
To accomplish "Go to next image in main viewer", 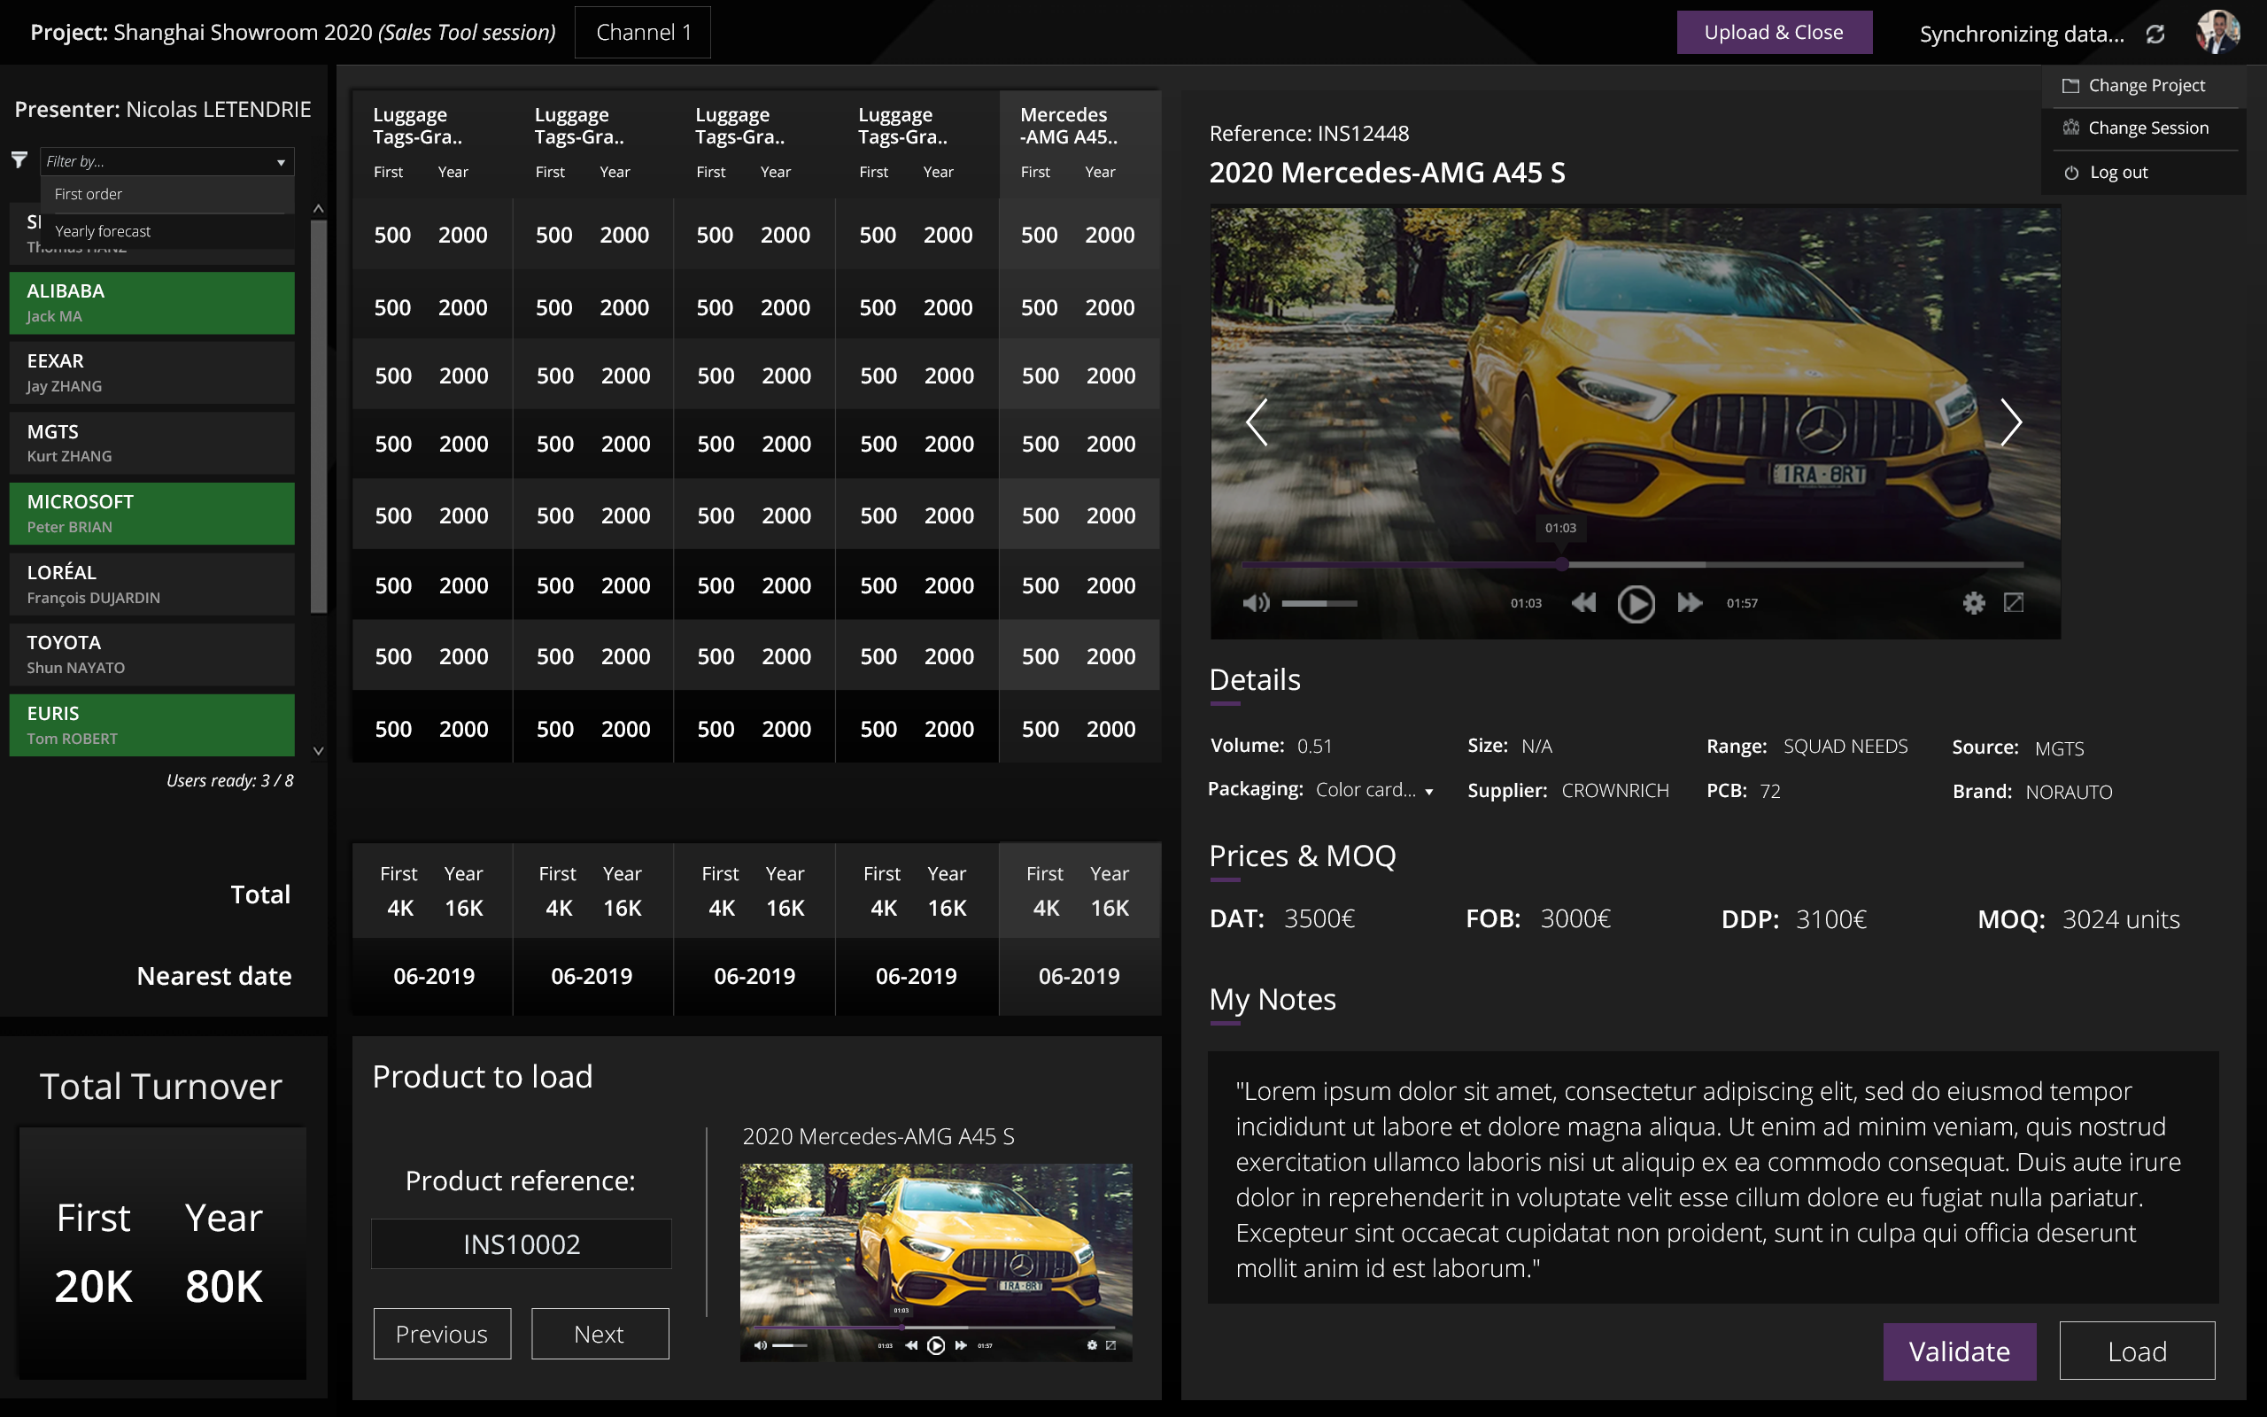I will coord(2010,422).
